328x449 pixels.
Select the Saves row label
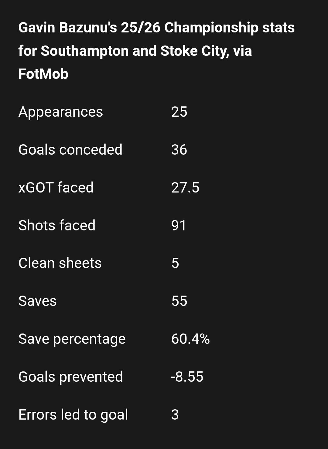click(38, 301)
